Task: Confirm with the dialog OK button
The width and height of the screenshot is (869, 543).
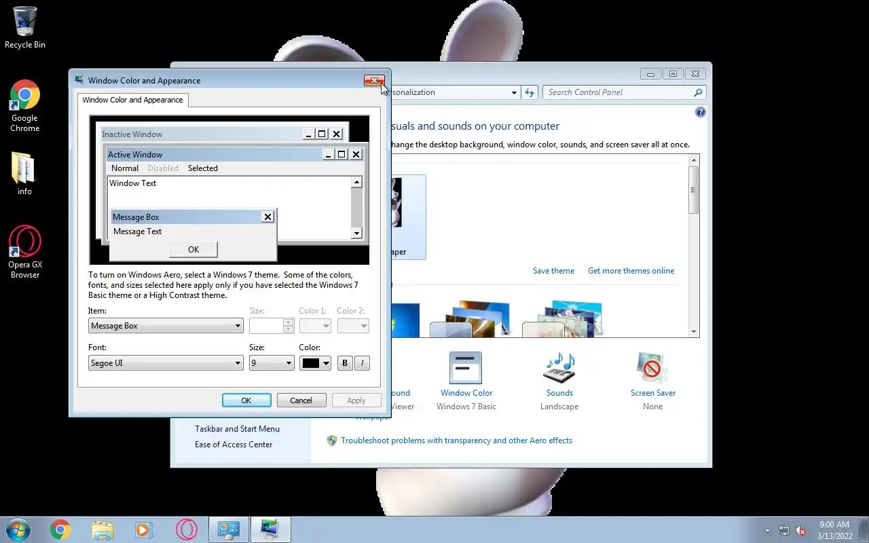Action: pos(246,400)
